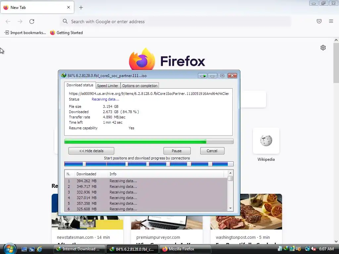The image size is (339, 254).
Task: Click connections list scroll up arrow
Action: (230, 173)
